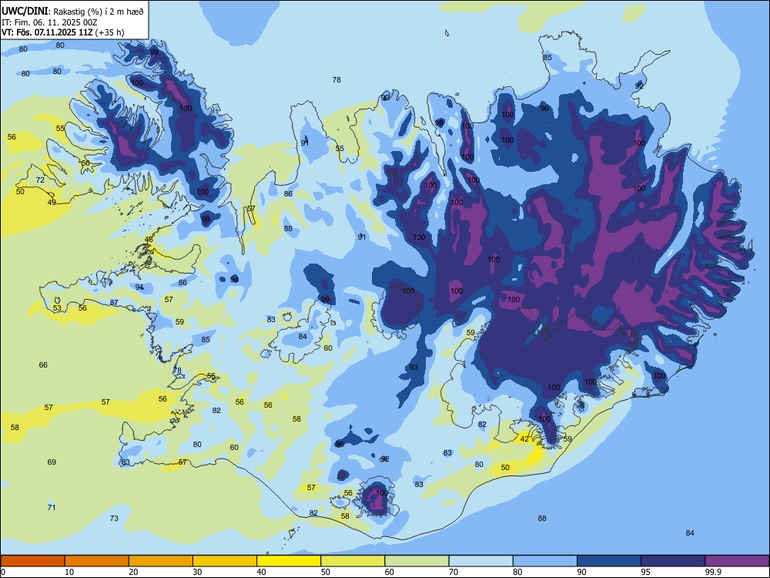
Task: Select the legend tick label 40
Action: point(261,572)
